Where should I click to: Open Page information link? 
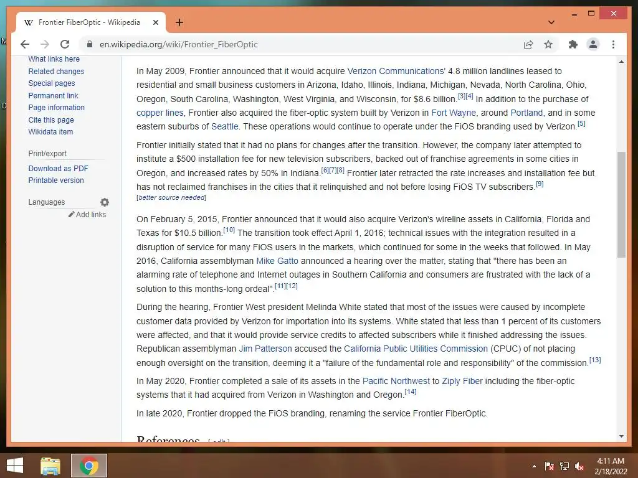tap(57, 107)
